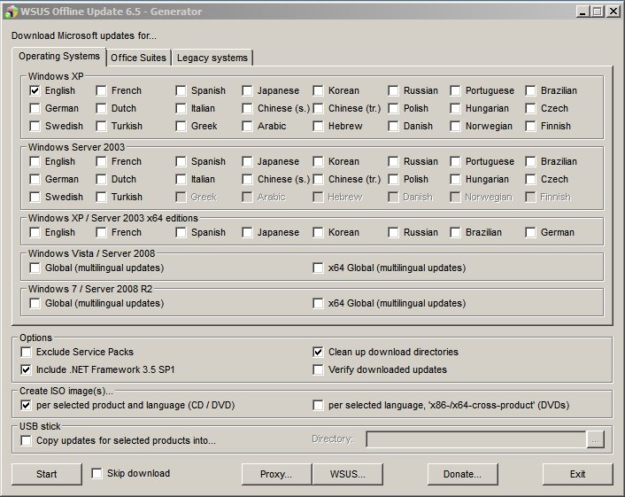
Task: Tick Chinese (s.) under Windows Server 2003
Action: click(247, 179)
